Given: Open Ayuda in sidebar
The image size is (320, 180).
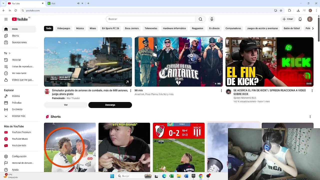Looking at the screenshot, I should [x=19, y=170].
